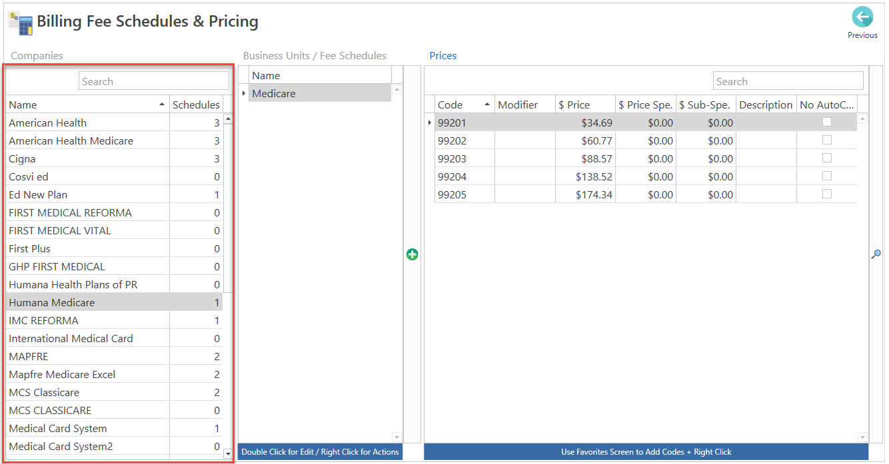Toggle No AutoC checkbox for code 99203
The image size is (889, 464).
[827, 158]
